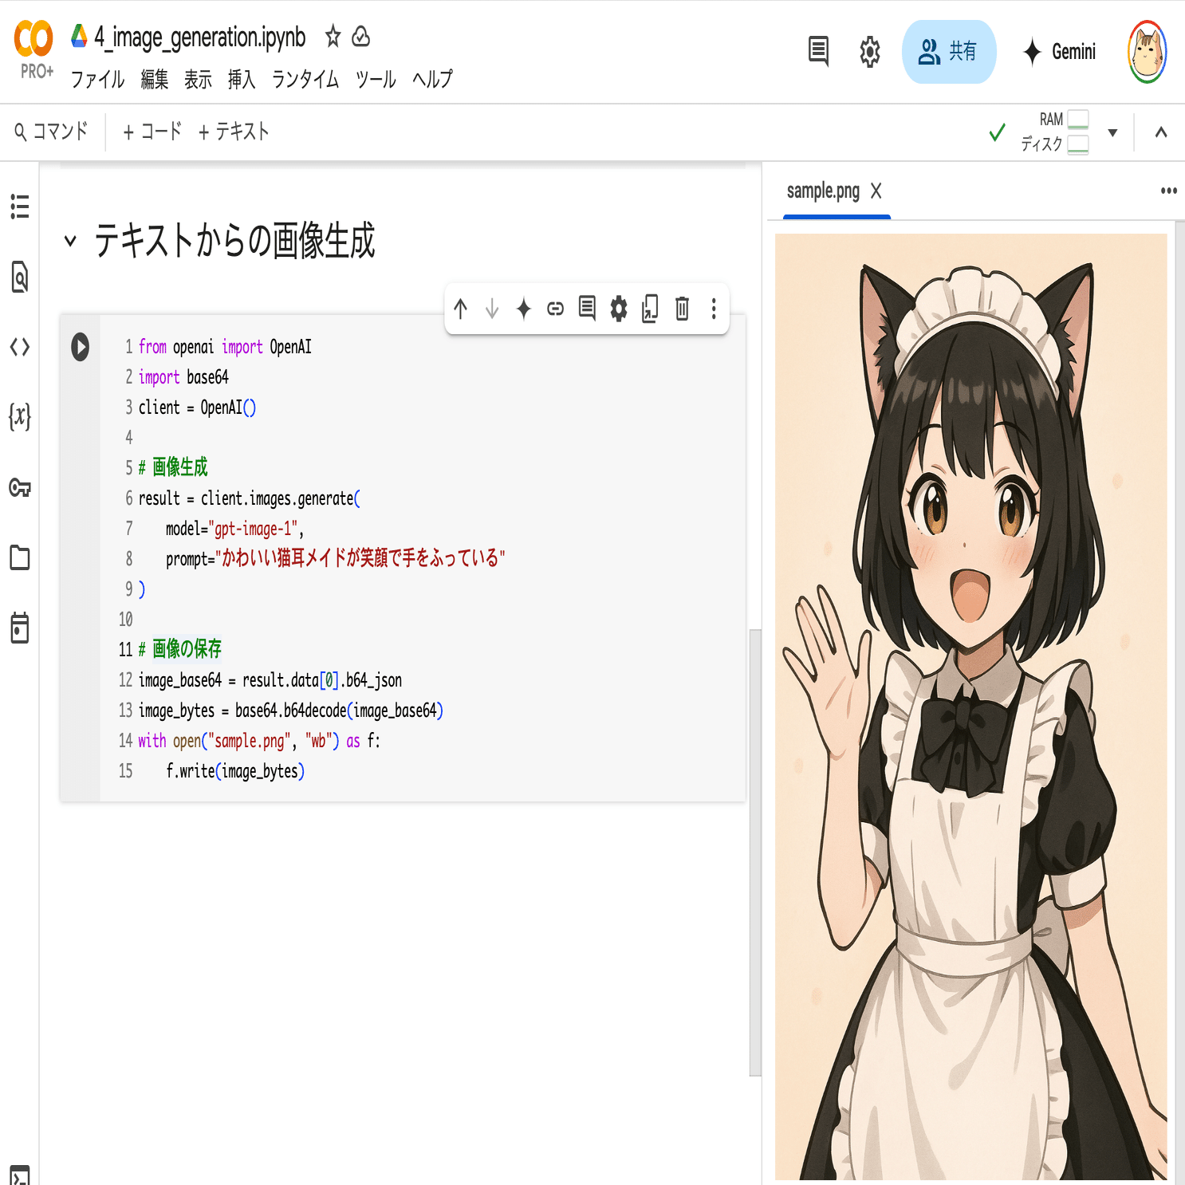The width and height of the screenshot is (1185, 1185).
Task: Move the code cell up
Action: (x=461, y=309)
